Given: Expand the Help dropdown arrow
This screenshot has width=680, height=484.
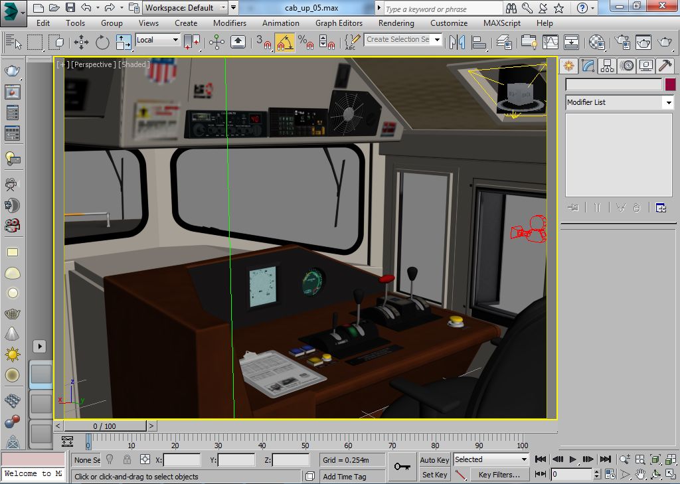Looking at the screenshot, I should pos(593,8).
